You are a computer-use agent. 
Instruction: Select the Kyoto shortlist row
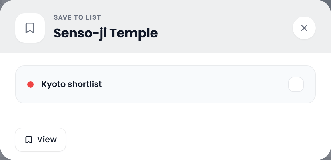[165, 84]
